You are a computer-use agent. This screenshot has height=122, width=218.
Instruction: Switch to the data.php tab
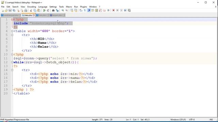point(28,15)
